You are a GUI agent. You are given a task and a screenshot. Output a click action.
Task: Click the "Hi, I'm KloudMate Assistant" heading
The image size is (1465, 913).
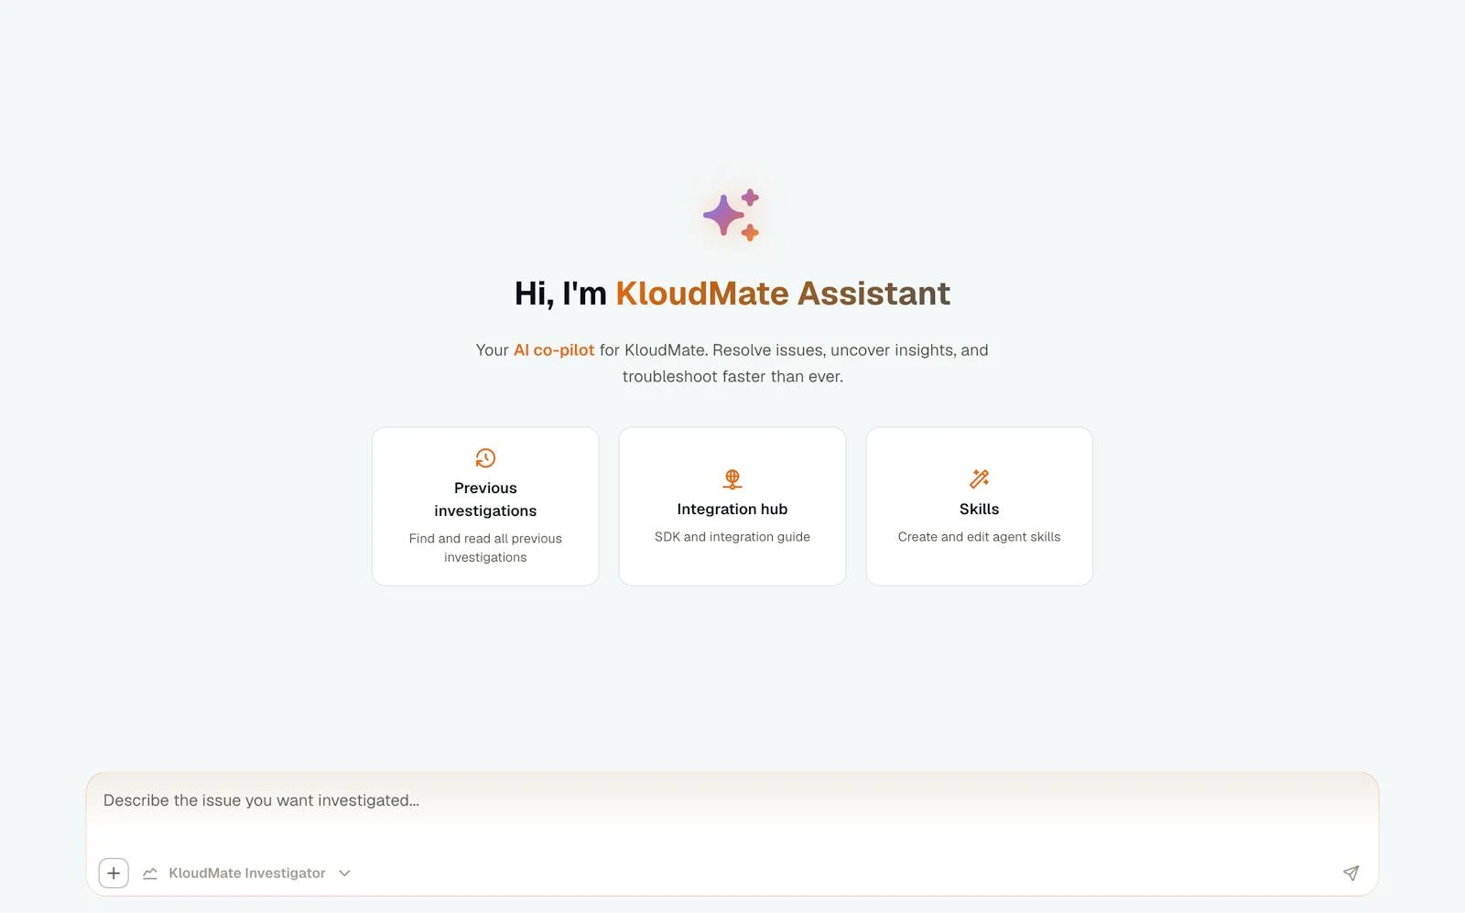732,293
